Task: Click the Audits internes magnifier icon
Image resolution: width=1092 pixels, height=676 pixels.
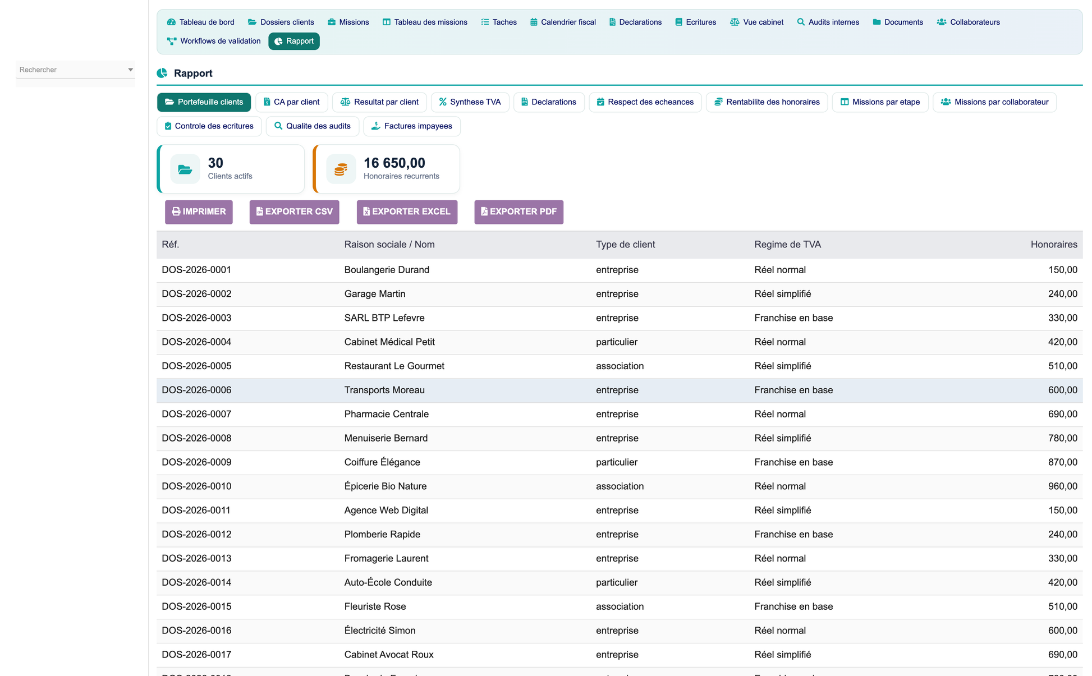Action: click(x=801, y=22)
